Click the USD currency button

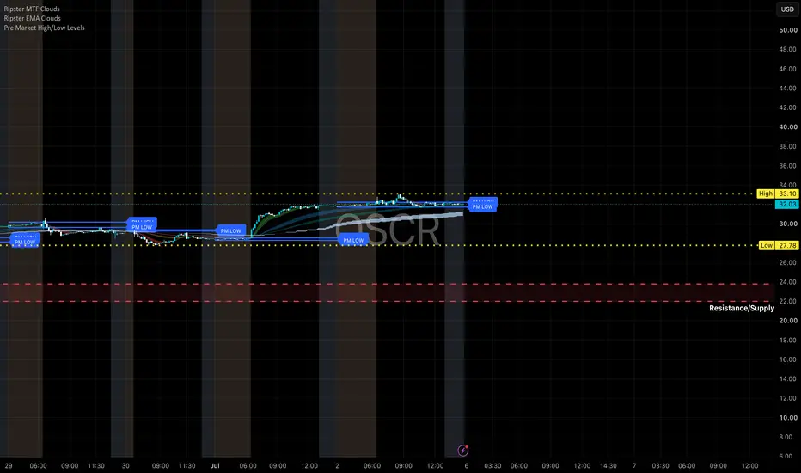pos(787,9)
